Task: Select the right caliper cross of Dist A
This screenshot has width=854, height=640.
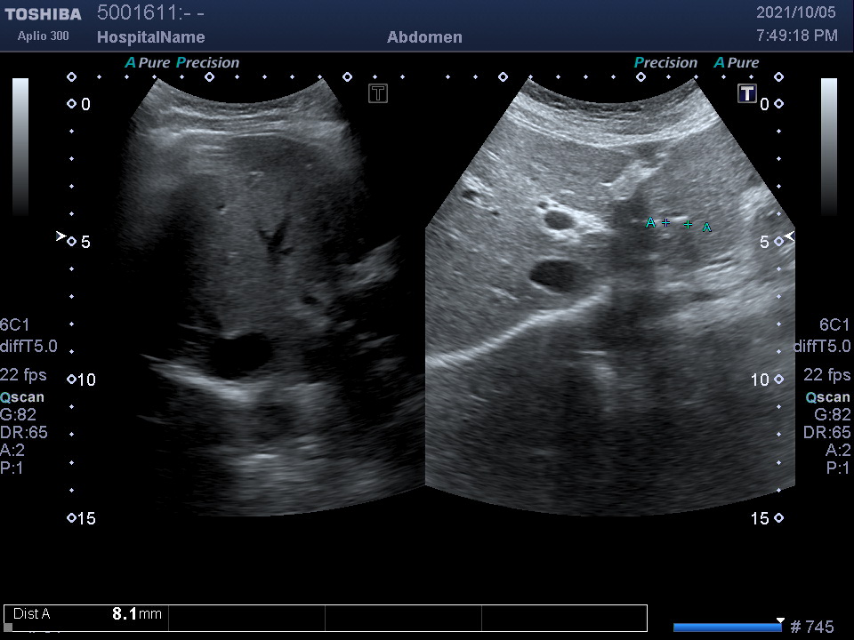Action: [x=688, y=225]
